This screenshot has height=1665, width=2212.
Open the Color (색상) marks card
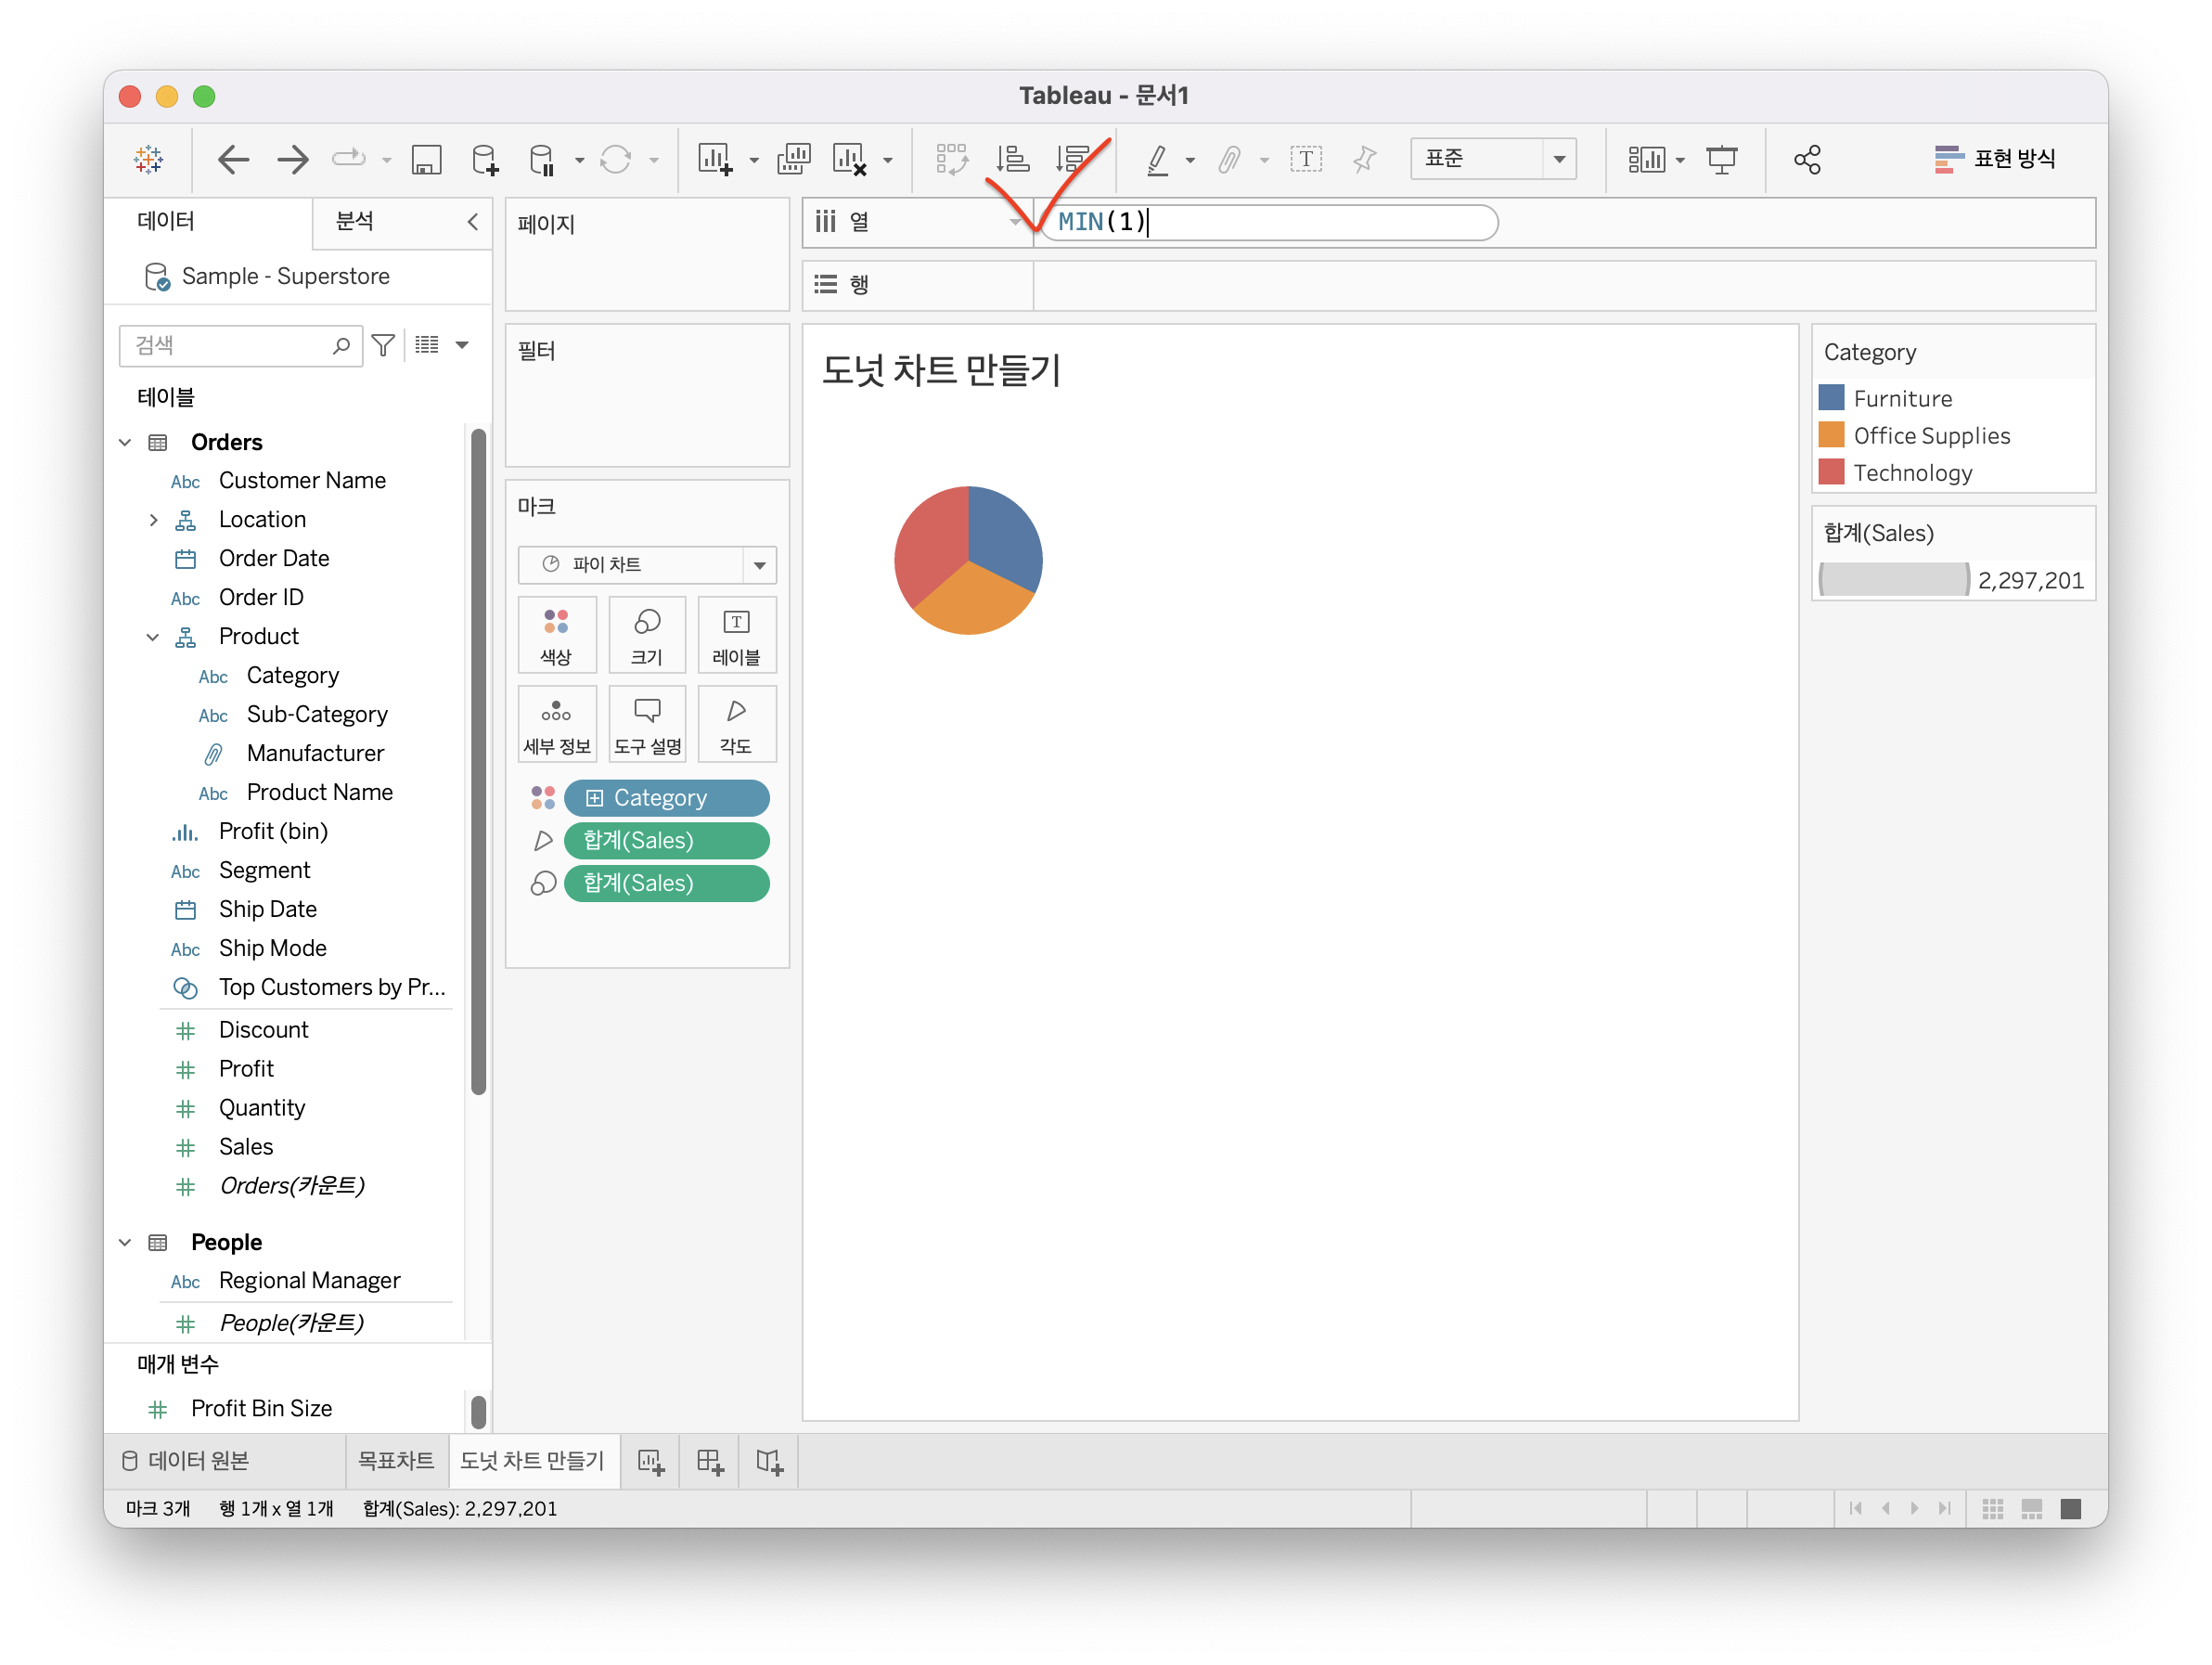[x=556, y=636]
